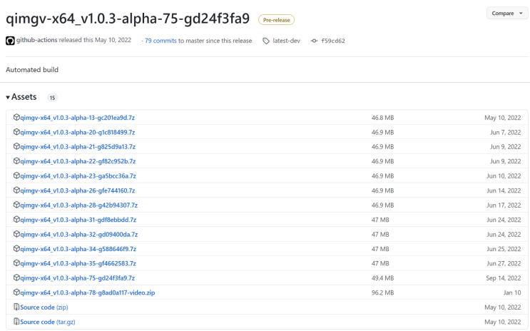The height and width of the screenshot is (331, 530).
Task: Collapse the Assets section triangle
Action: pos(8,97)
